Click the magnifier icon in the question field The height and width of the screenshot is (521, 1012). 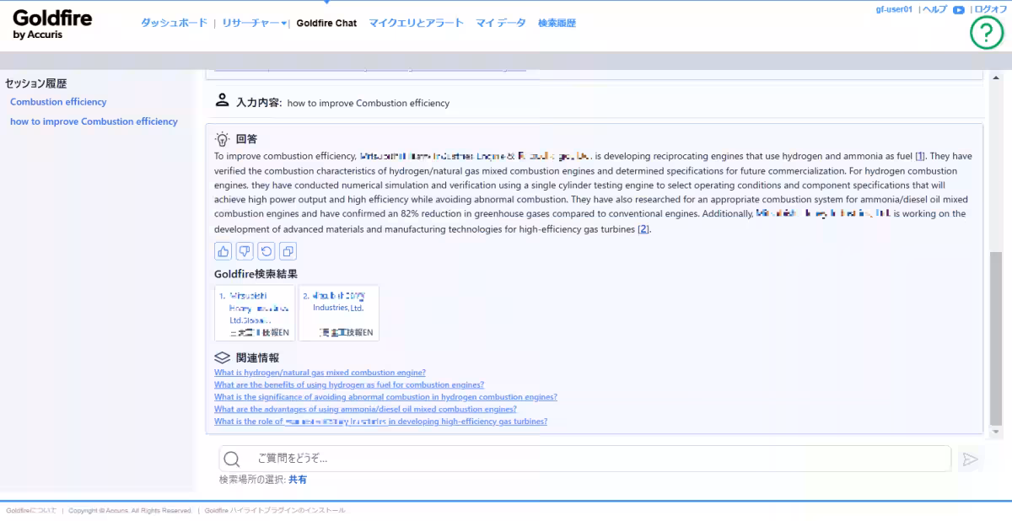231,459
